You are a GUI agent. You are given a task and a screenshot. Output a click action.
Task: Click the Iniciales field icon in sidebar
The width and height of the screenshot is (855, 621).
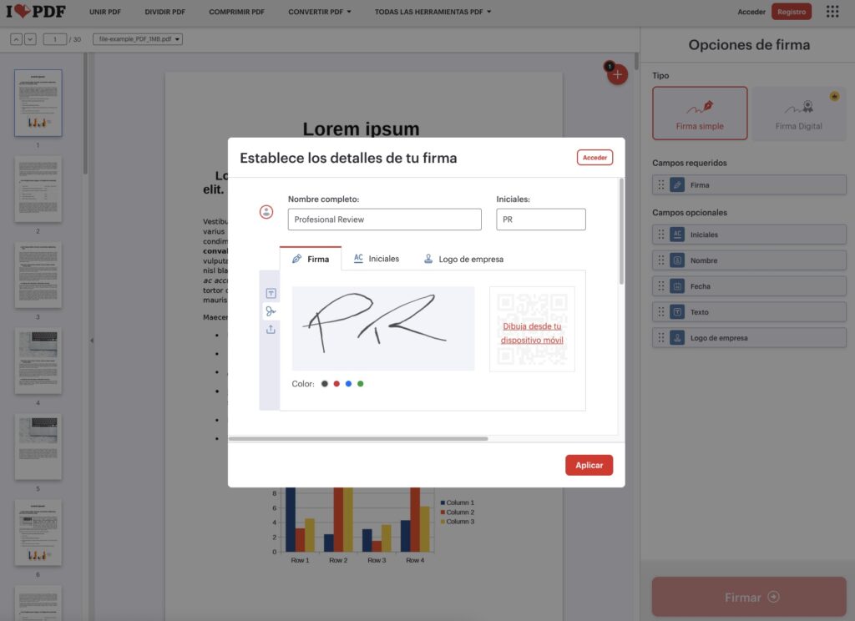click(x=676, y=235)
